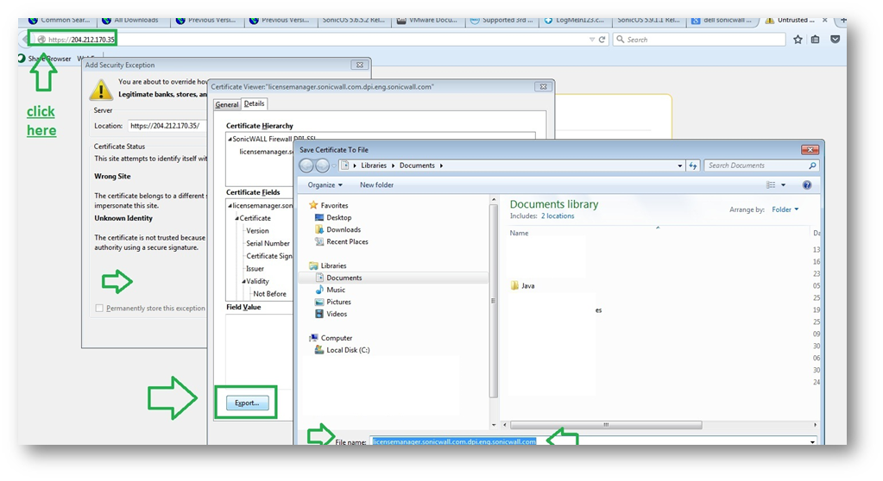Open the Java folder
Screen dimensions: 883x481
(x=527, y=285)
